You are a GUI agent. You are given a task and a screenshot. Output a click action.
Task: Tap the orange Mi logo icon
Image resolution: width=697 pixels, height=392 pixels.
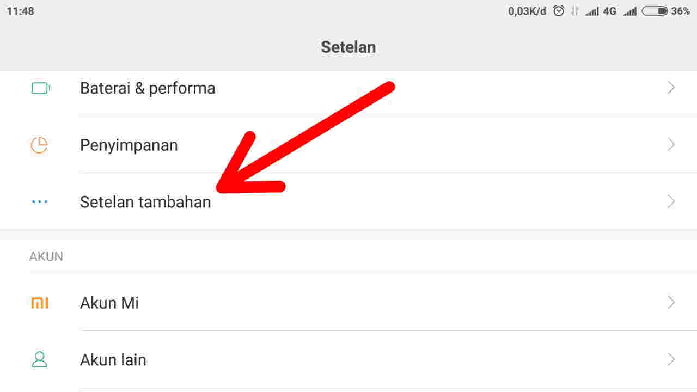click(x=40, y=303)
